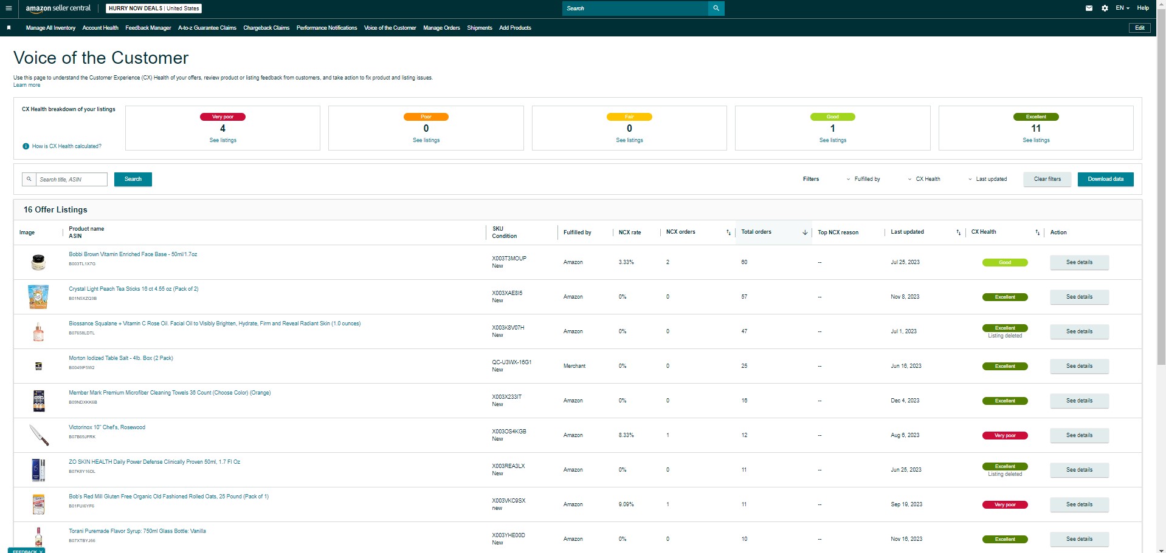Viewport: 1166px width, 553px height.
Task: See listings under Very poor card
Action: 223,140
